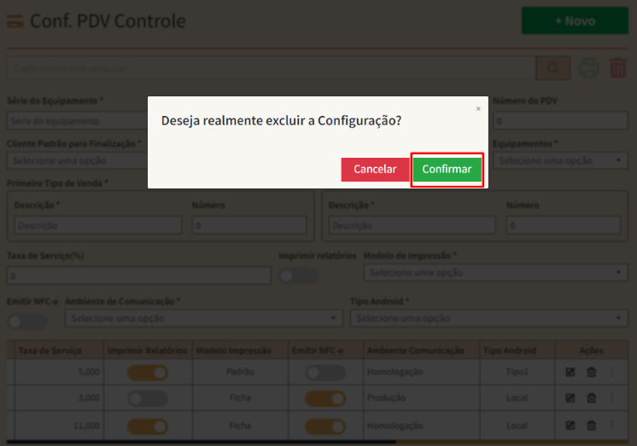Toggle Imprimir Relatórios in the 3,000 row
The width and height of the screenshot is (637, 446).
[148, 398]
